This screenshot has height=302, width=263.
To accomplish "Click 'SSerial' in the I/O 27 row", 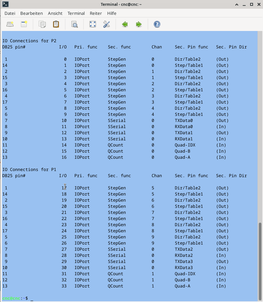I will click(x=117, y=249).
